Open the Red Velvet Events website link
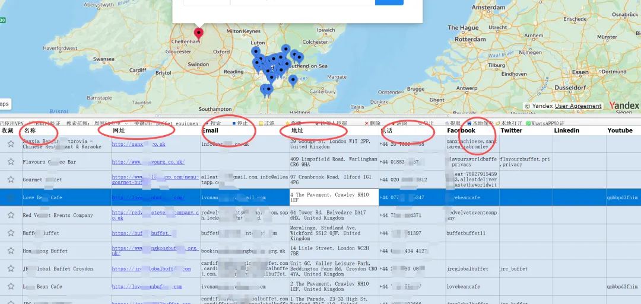Screen dimensions: 641x304 point(156,215)
